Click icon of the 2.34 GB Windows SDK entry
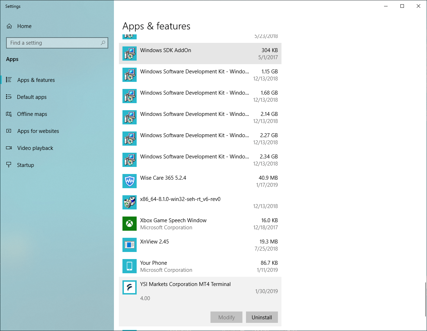Screen dimensions: 427x331 coord(130,160)
